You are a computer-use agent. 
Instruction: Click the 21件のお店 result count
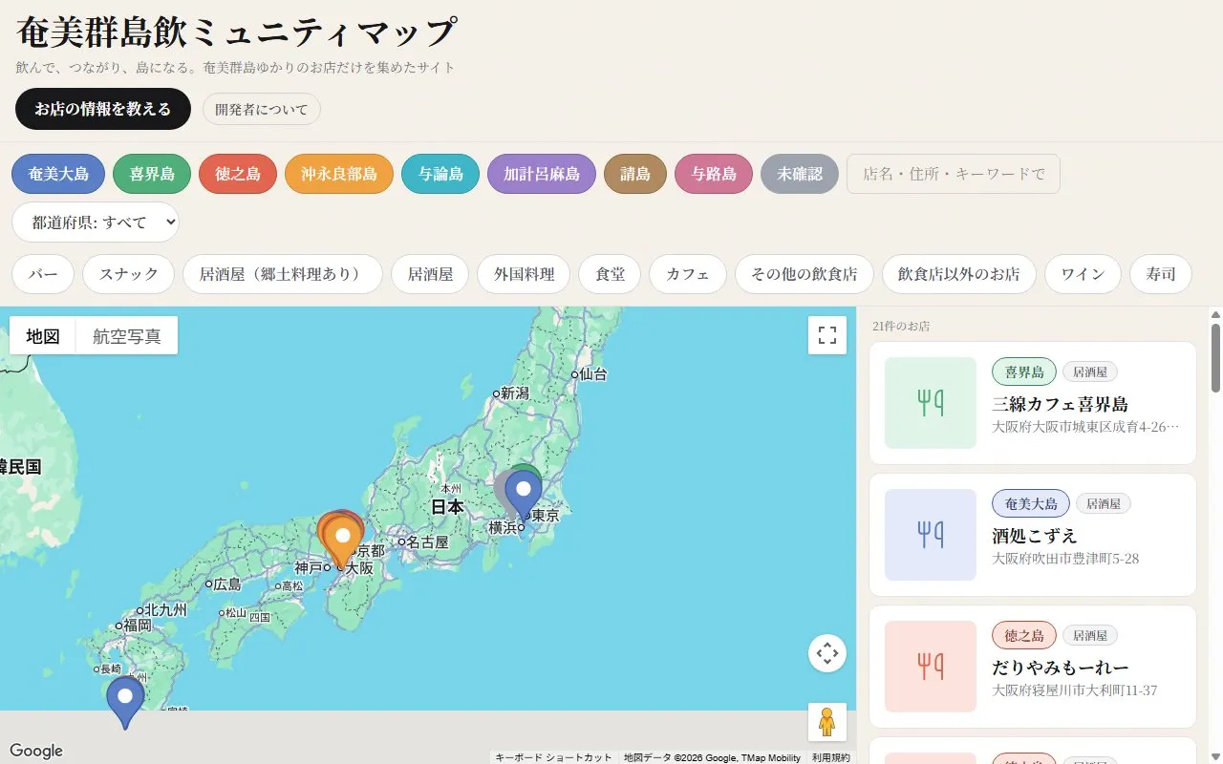(901, 327)
